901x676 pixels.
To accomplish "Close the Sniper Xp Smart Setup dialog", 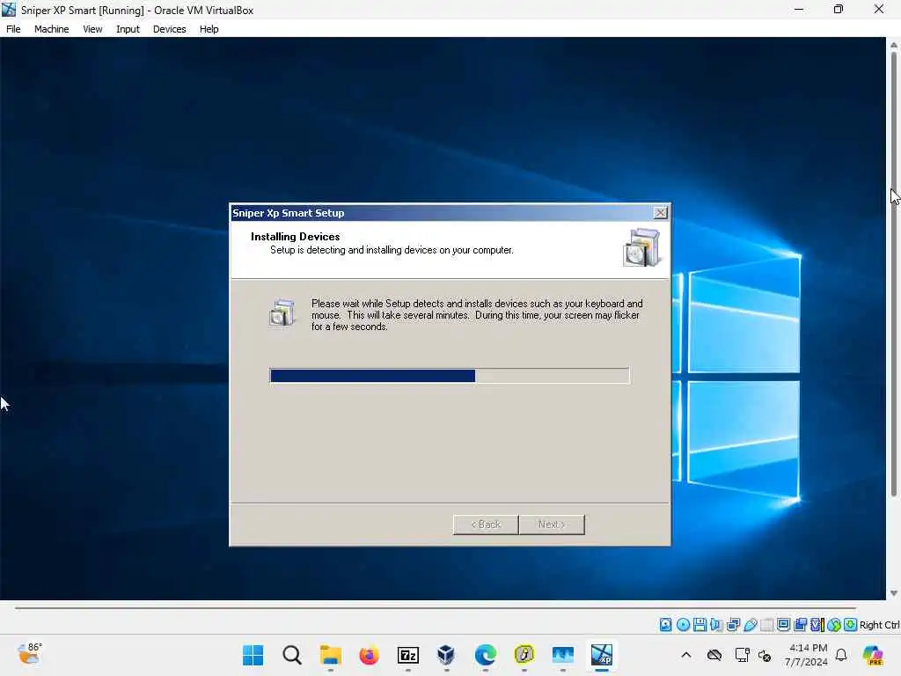I will pyautogui.click(x=661, y=213).
